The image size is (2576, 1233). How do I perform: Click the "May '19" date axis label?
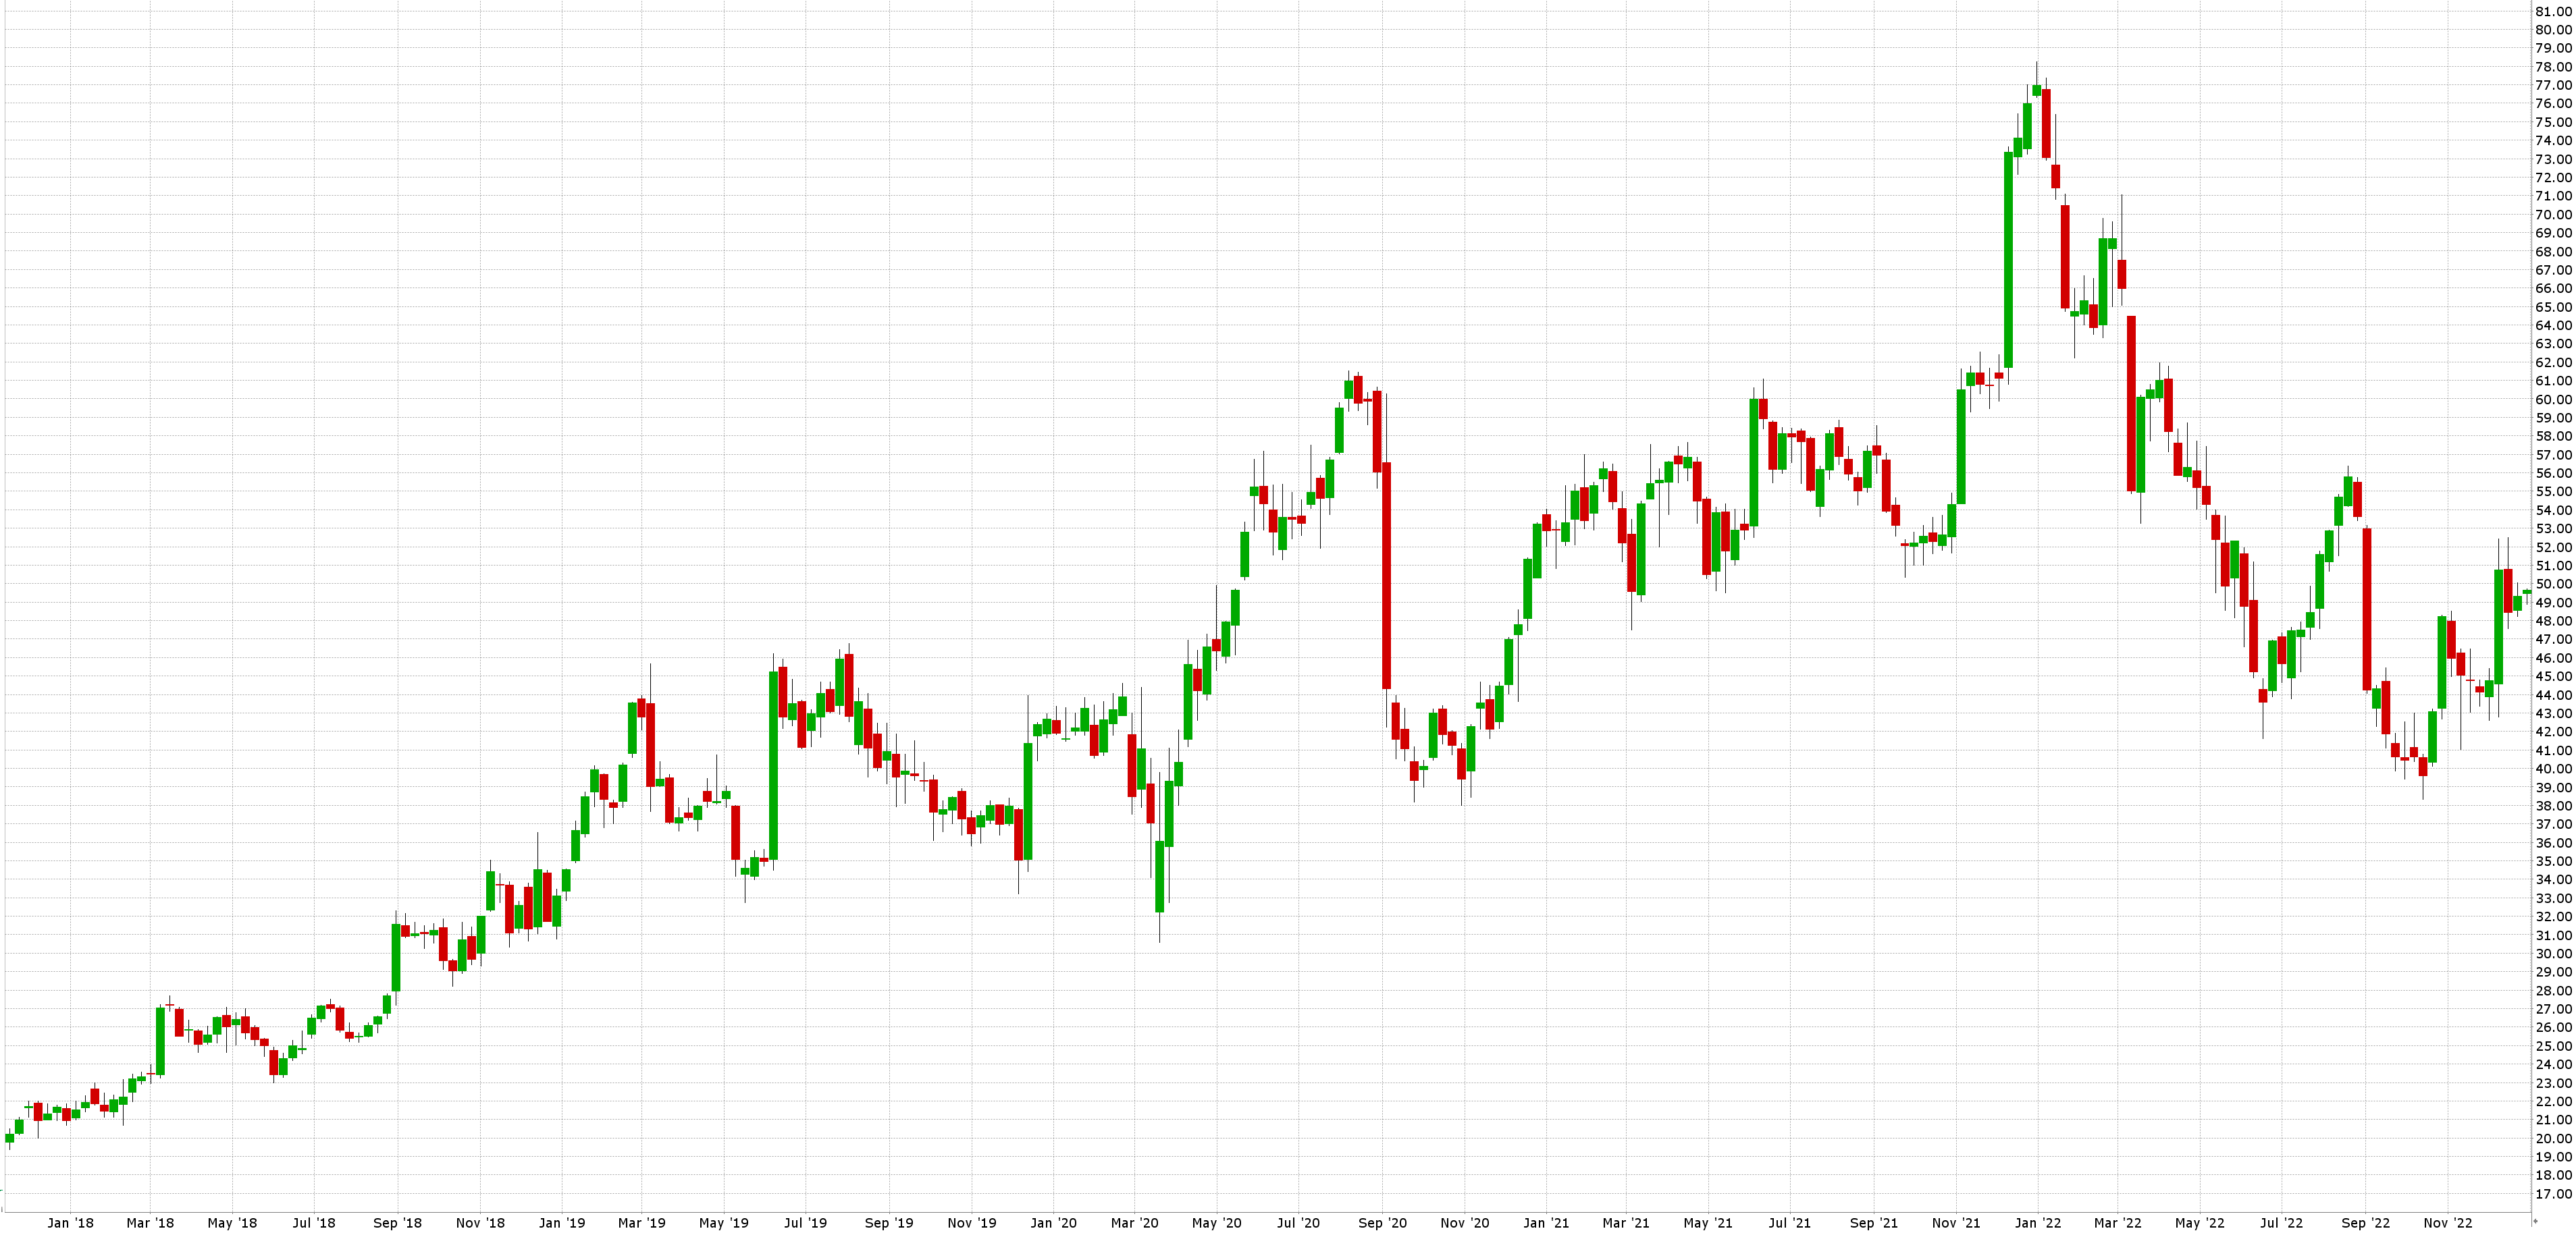[724, 1223]
